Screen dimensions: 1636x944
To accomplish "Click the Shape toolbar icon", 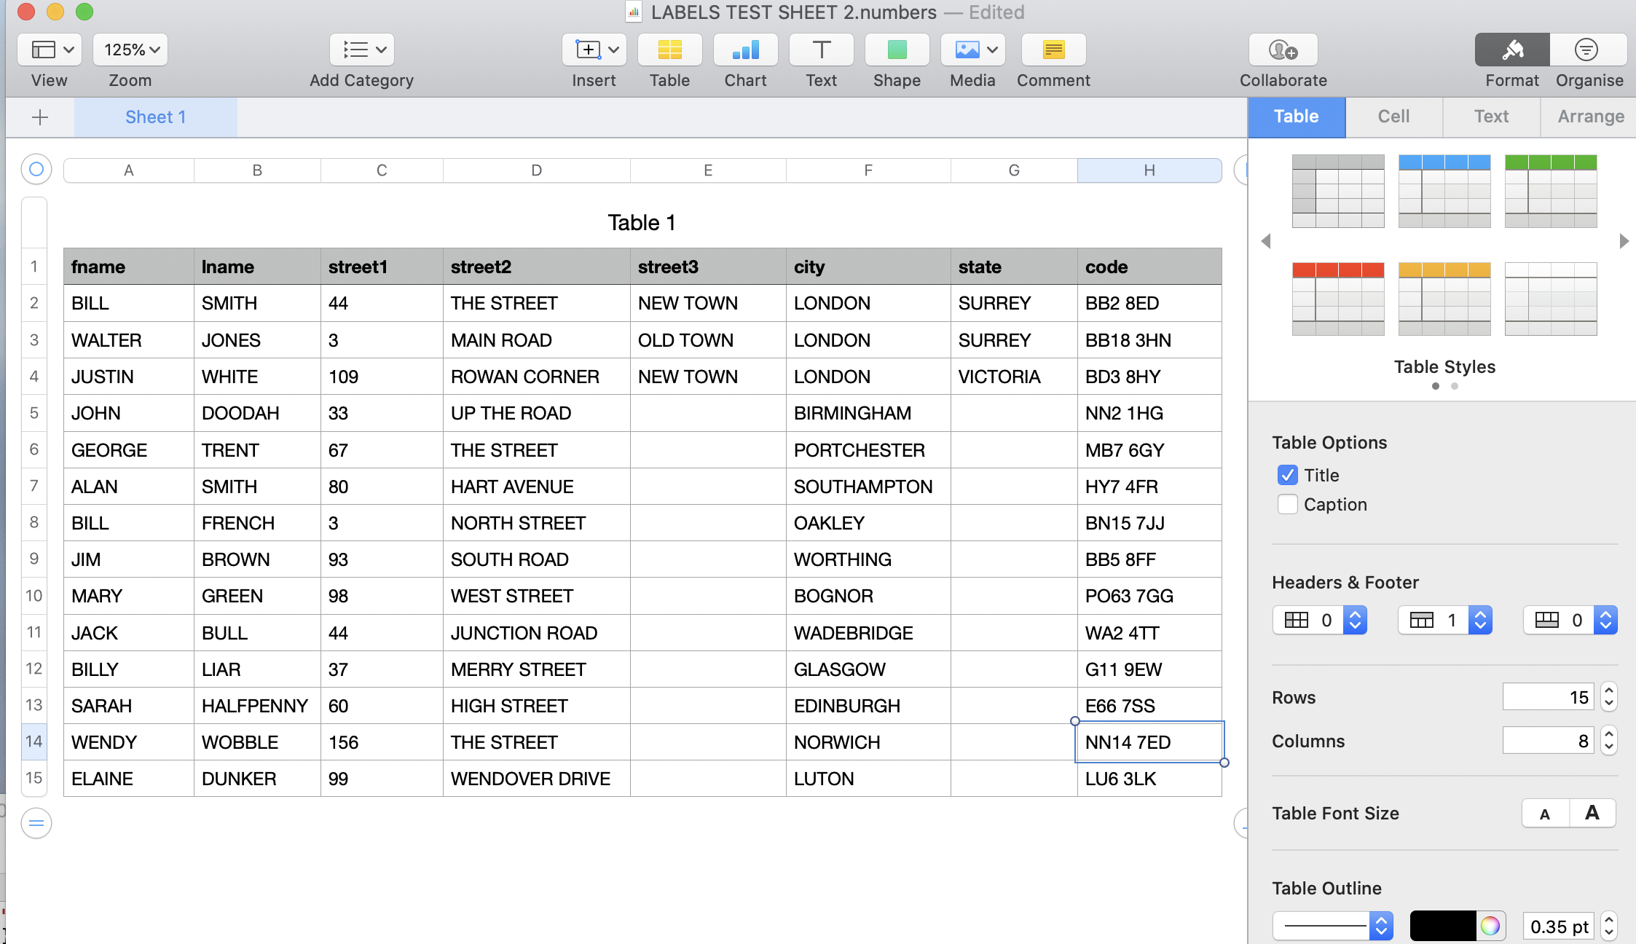I will 897,50.
